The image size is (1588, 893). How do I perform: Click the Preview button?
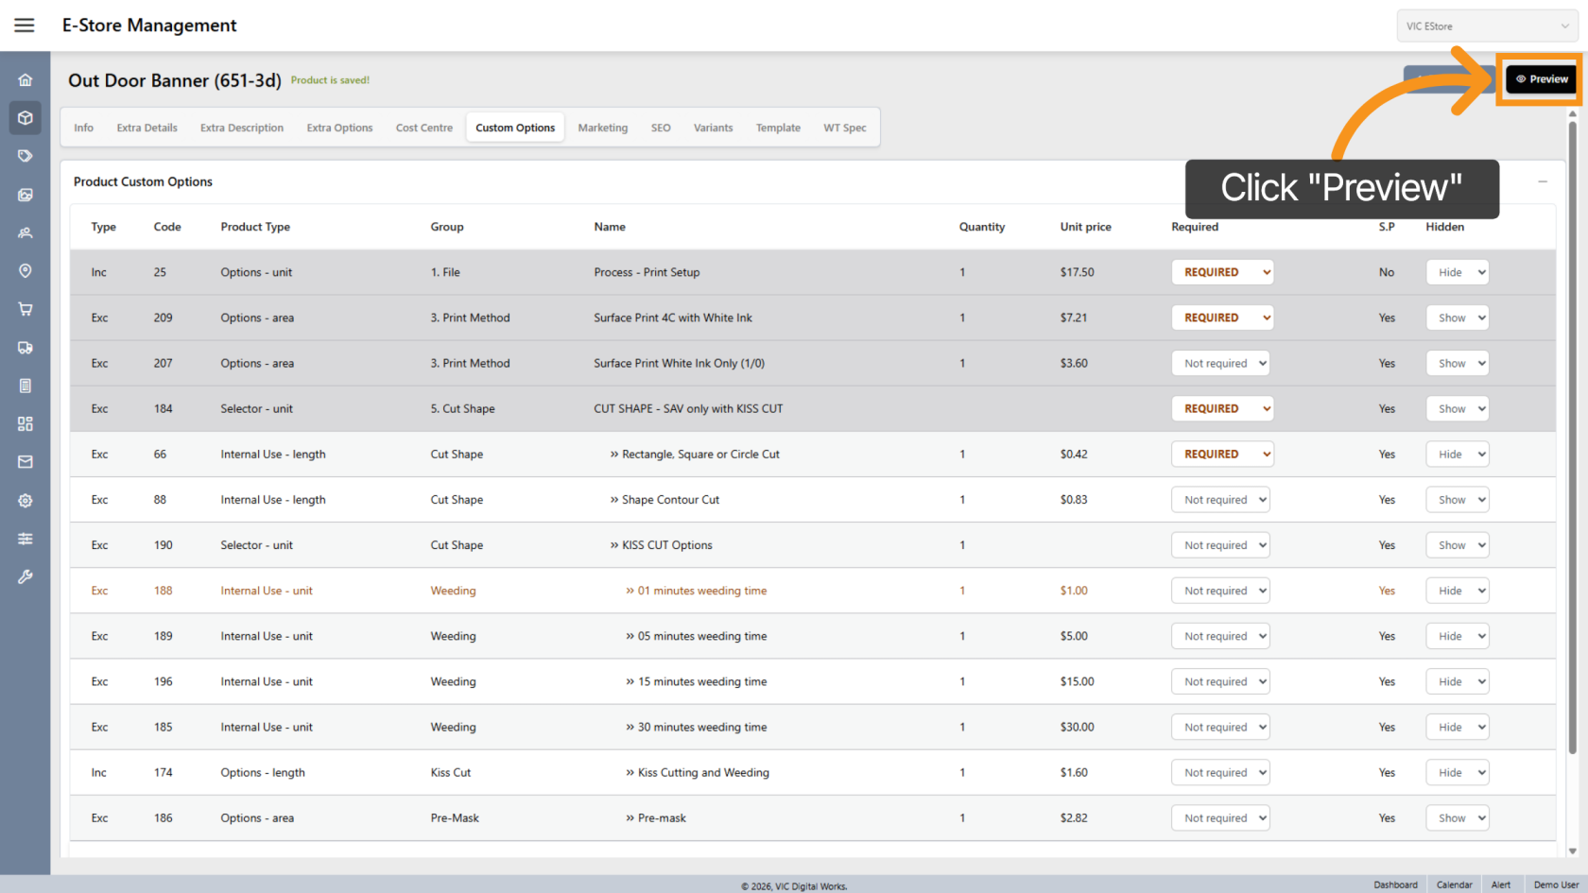click(x=1543, y=79)
